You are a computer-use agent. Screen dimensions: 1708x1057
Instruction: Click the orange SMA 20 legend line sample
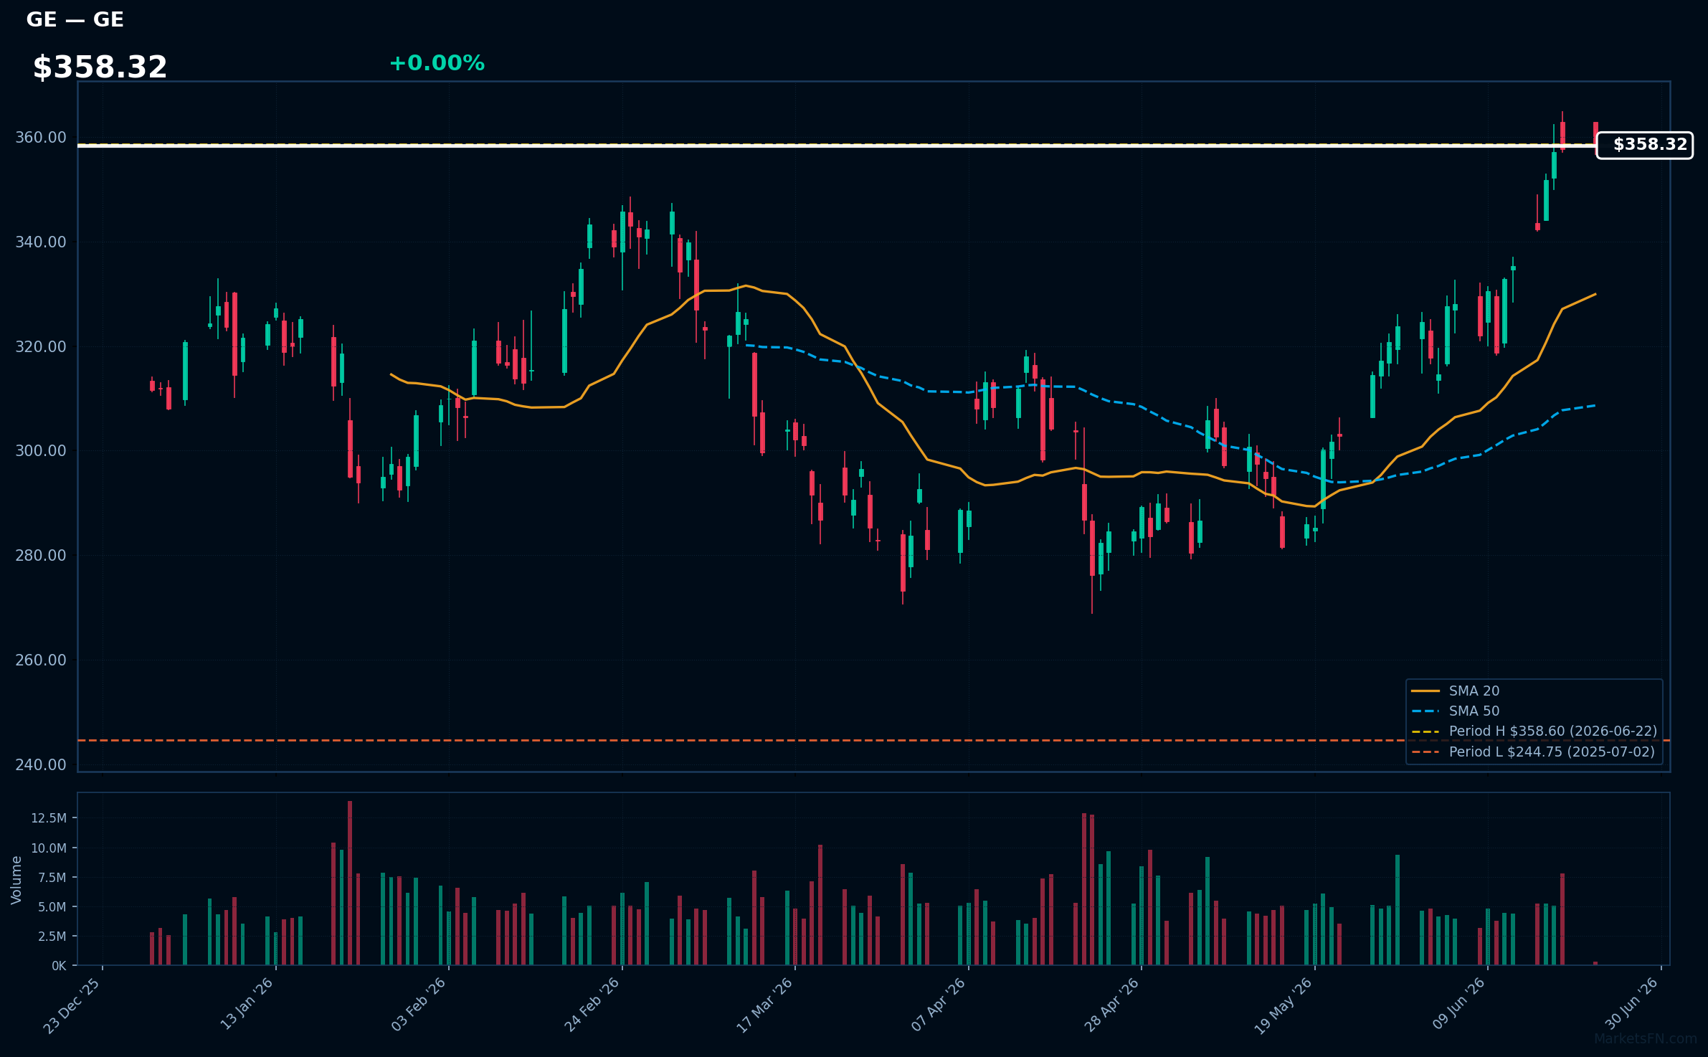(x=1425, y=691)
